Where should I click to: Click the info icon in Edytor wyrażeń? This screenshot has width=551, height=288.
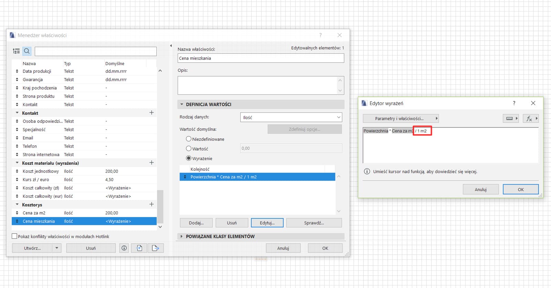point(367,172)
